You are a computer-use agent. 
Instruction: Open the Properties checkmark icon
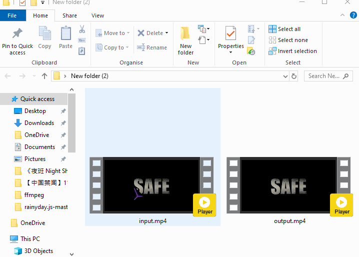[230, 33]
